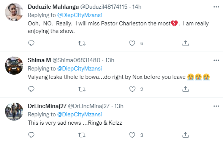Open @DiepCityMzansi link in Shima's reply

click(79, 69)
